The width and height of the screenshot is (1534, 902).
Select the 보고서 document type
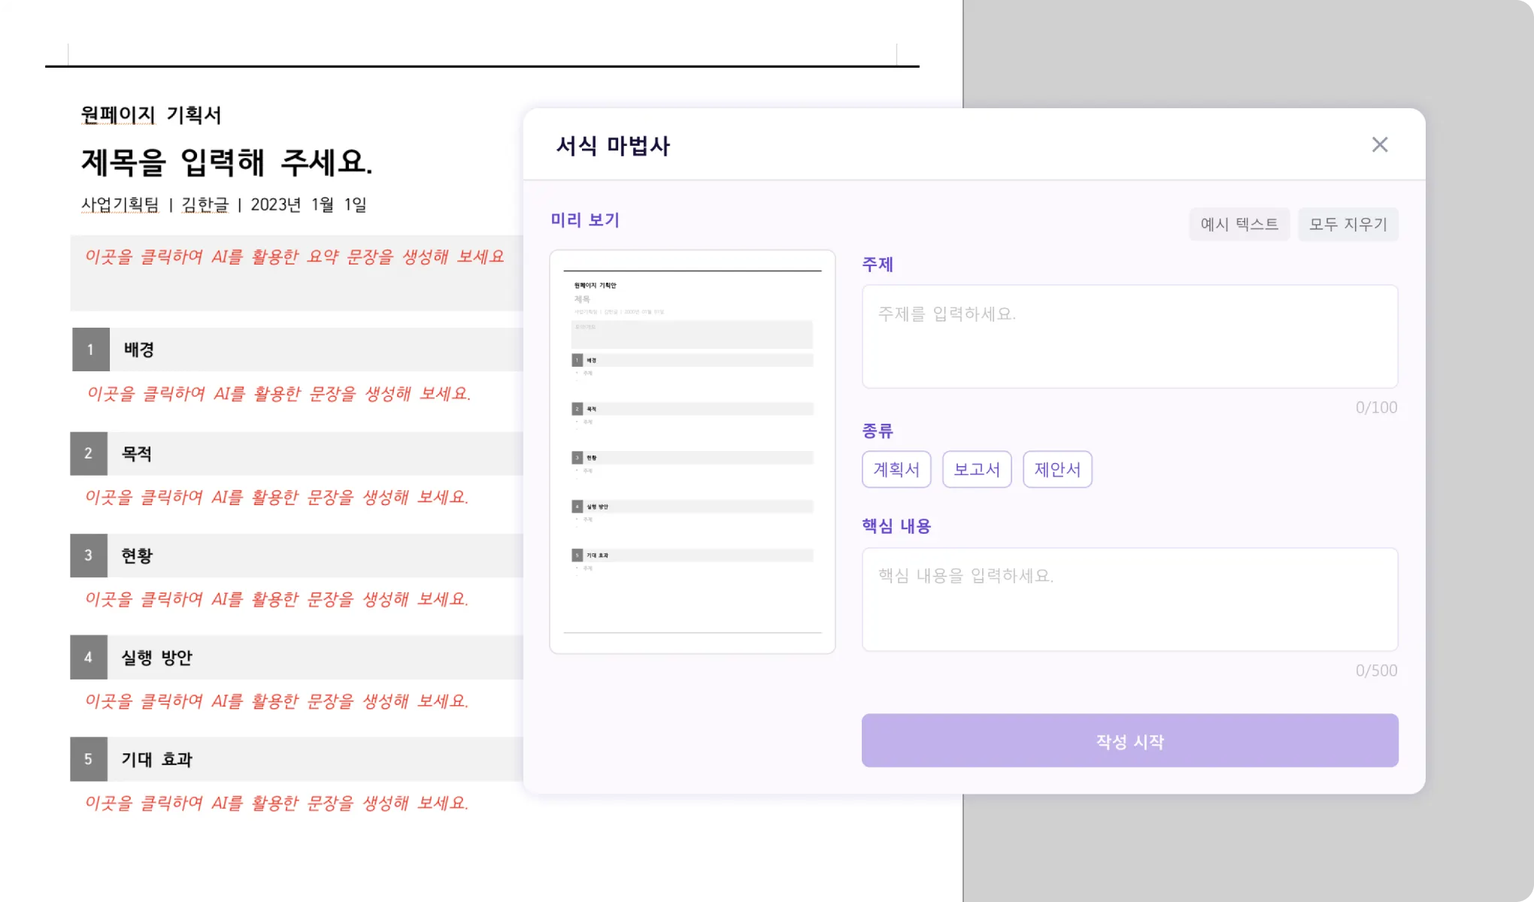(x=977, y=470)
